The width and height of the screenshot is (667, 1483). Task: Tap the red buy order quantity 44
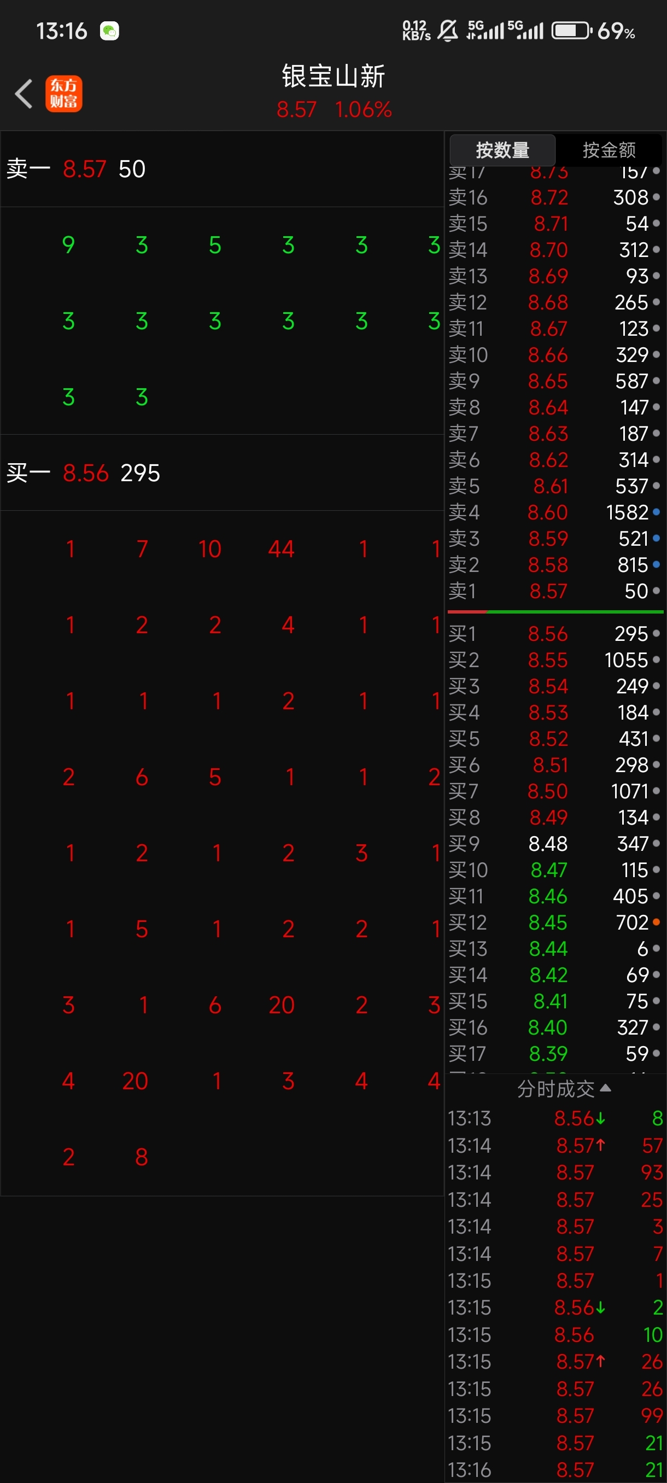[x=282, y=549]
